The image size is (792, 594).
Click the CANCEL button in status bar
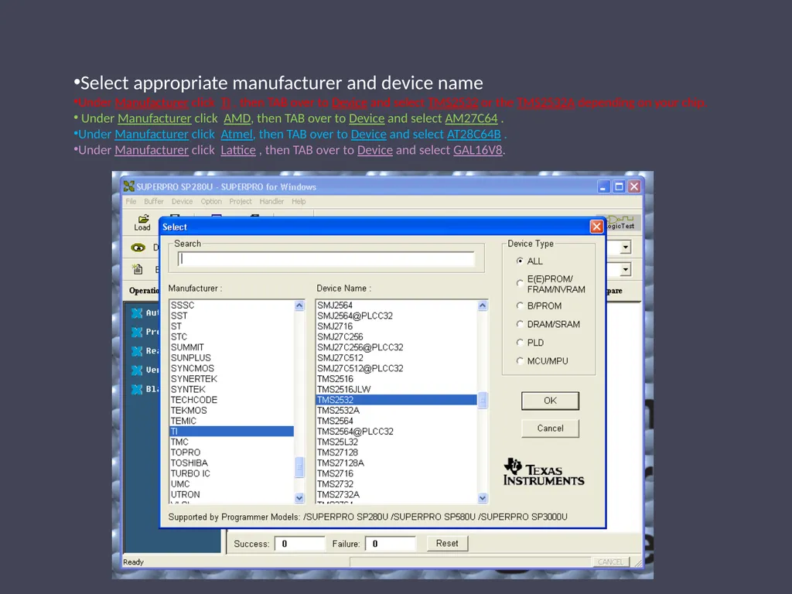[610, 562]
